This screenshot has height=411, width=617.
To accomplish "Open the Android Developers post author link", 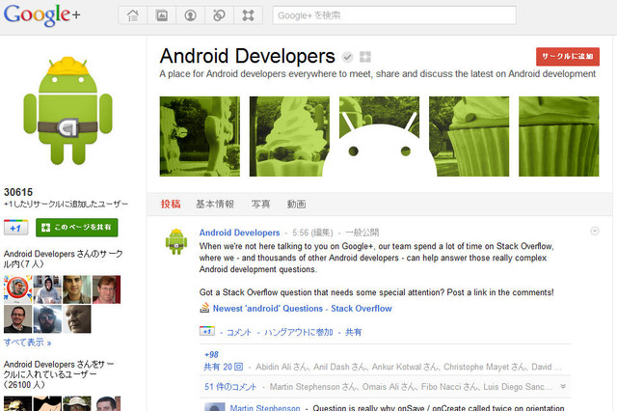I will point(239,233).
